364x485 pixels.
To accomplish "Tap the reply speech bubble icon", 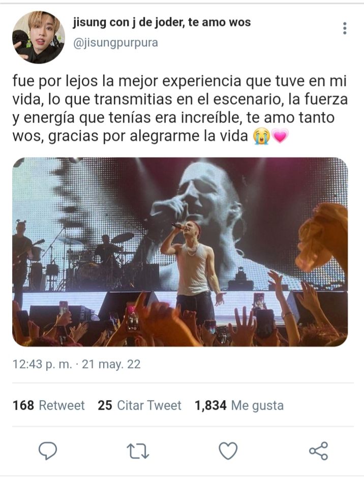I will click(x=48, y=450).
